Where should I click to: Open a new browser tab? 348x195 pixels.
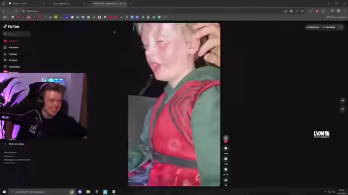coord(130,4)
